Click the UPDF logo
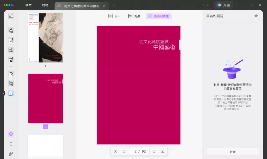This screenshot has height=159, width=267. point(9,5)
